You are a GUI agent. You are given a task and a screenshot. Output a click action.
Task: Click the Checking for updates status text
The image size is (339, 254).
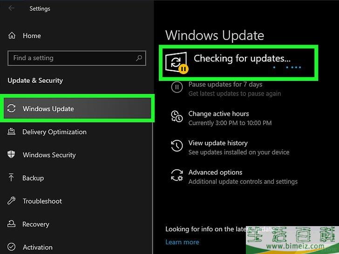(242, 59)
